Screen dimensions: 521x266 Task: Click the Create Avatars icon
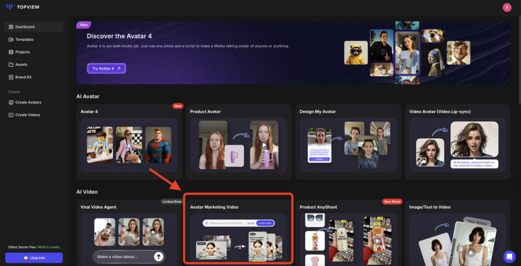11,102
